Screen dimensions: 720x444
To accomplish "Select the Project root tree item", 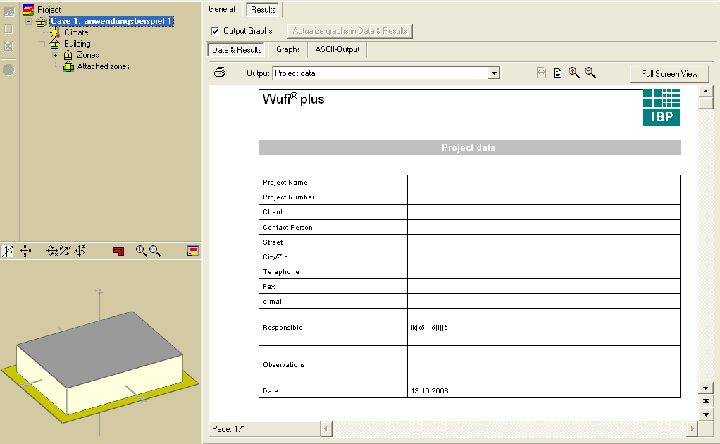I will coord(49,10).
